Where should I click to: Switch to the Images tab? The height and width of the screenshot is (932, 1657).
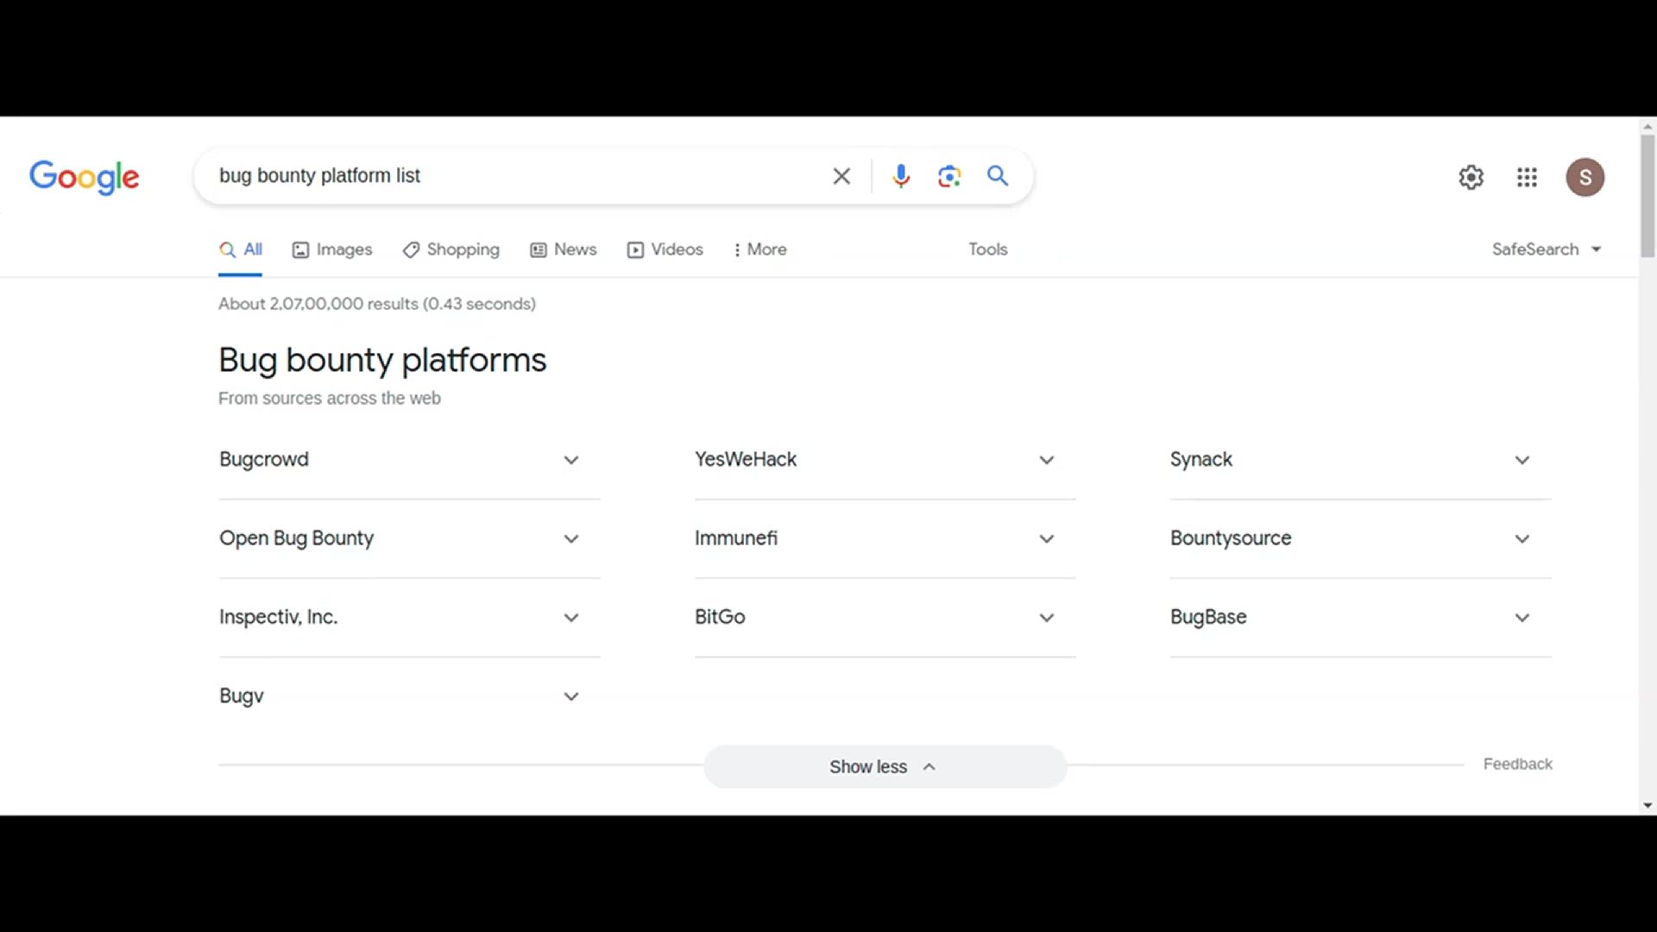point(332,249)
